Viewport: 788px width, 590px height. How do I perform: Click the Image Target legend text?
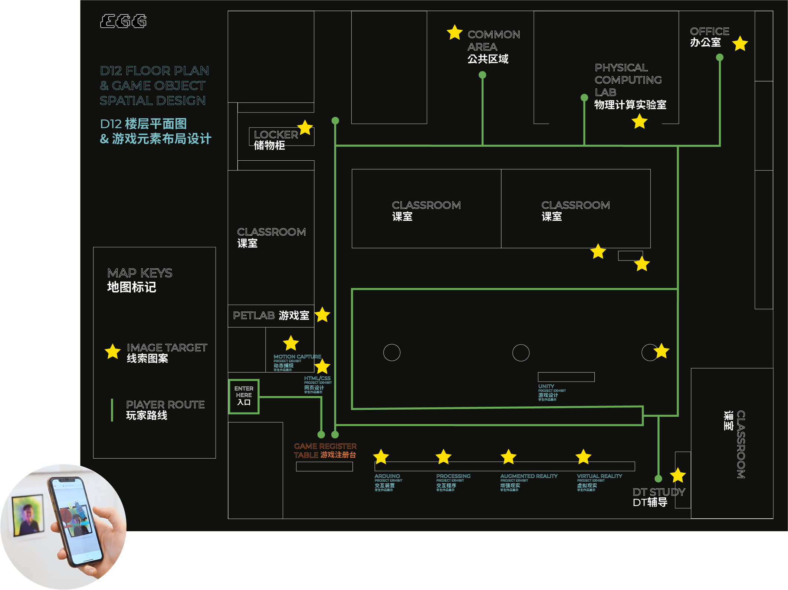pyautogui.click(x=167, y=353)
